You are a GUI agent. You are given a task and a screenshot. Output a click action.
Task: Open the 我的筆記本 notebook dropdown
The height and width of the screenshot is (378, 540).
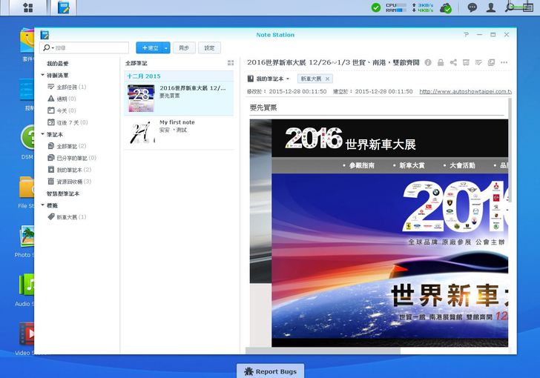pyautogui.click(x=269, y=79)
